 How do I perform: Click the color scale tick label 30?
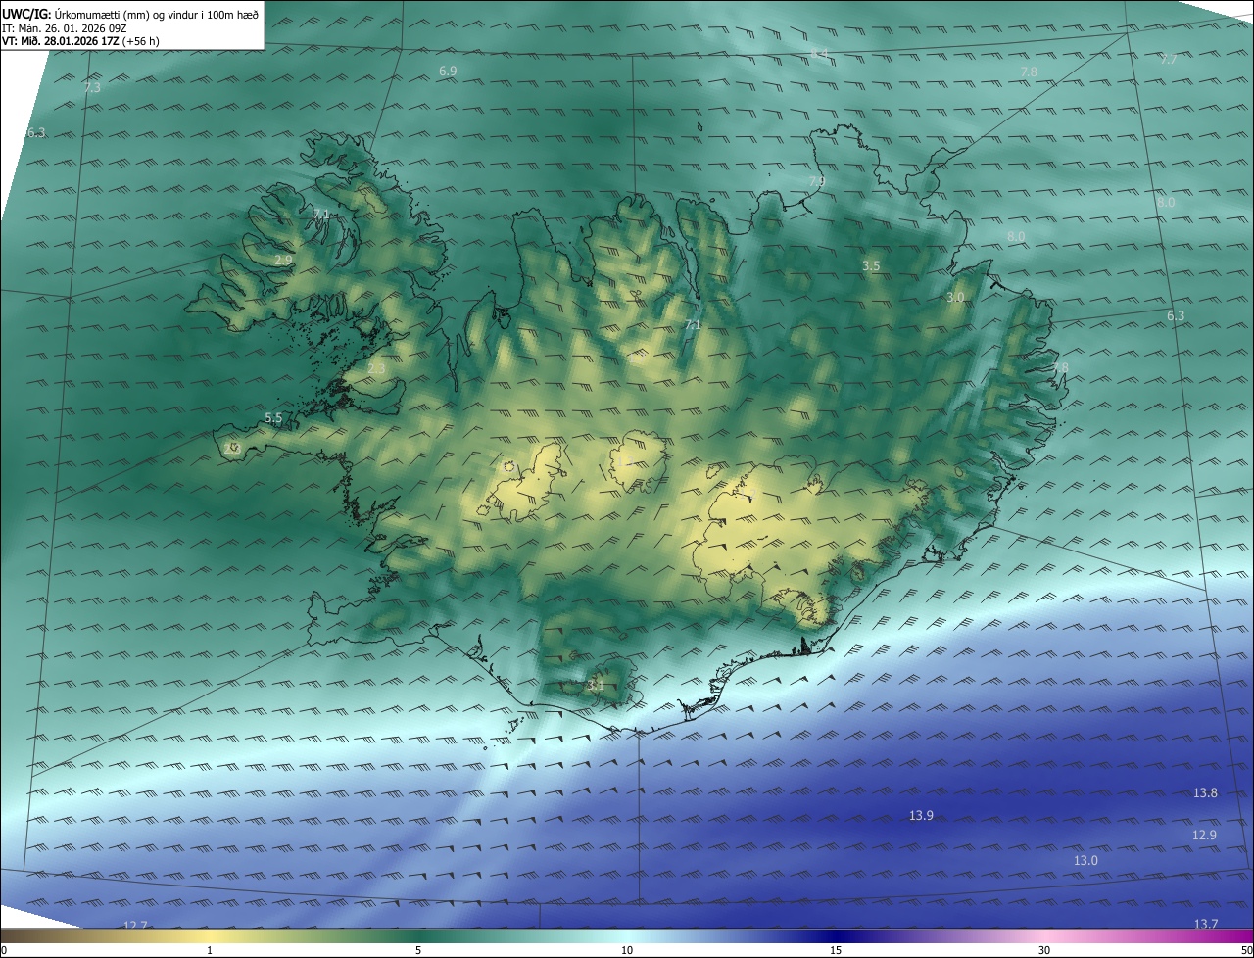pos(1044,950)
